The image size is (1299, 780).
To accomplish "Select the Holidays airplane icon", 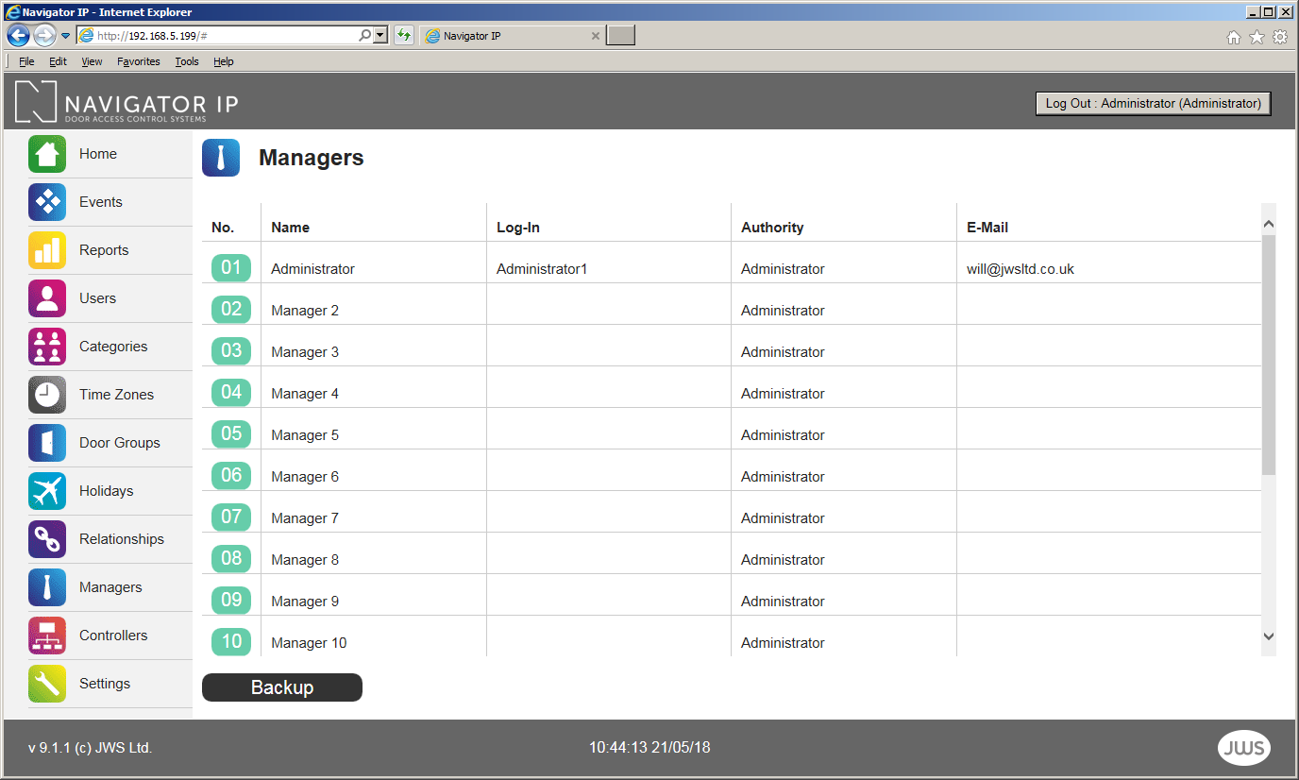I will tap(47, 491).
